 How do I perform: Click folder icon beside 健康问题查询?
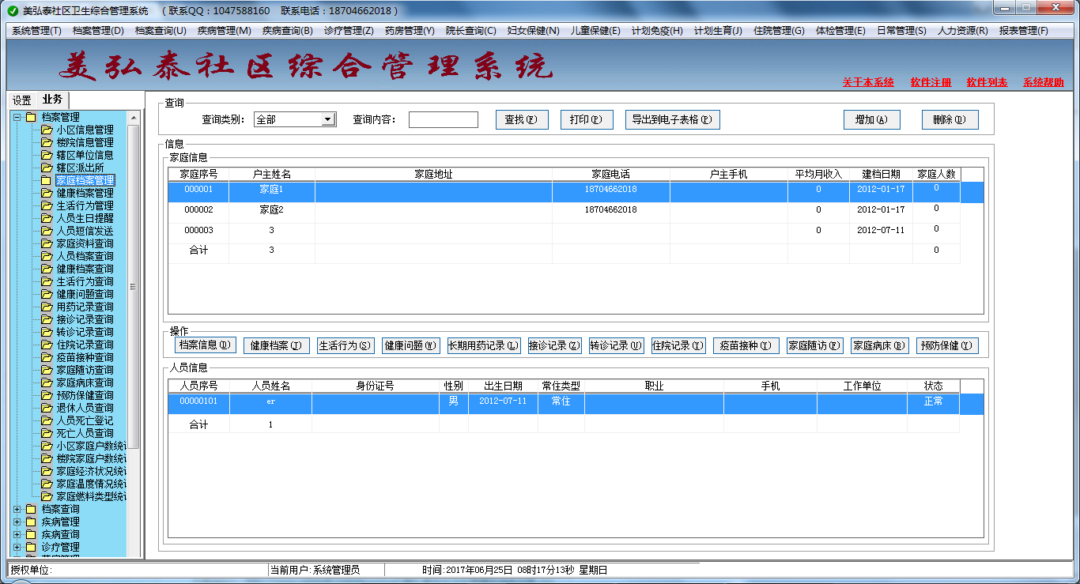pyautogui.click(x=47, y=294)
